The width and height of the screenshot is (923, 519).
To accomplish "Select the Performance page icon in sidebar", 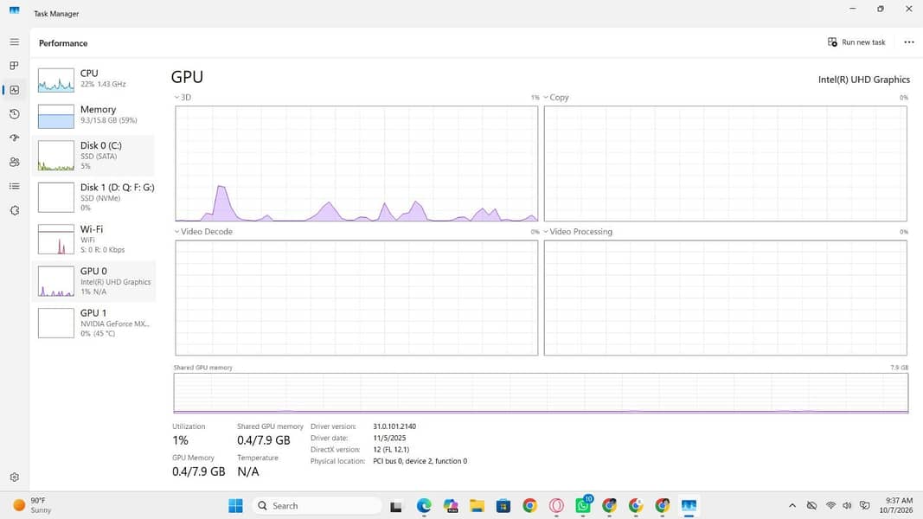I will coord(14,90).
